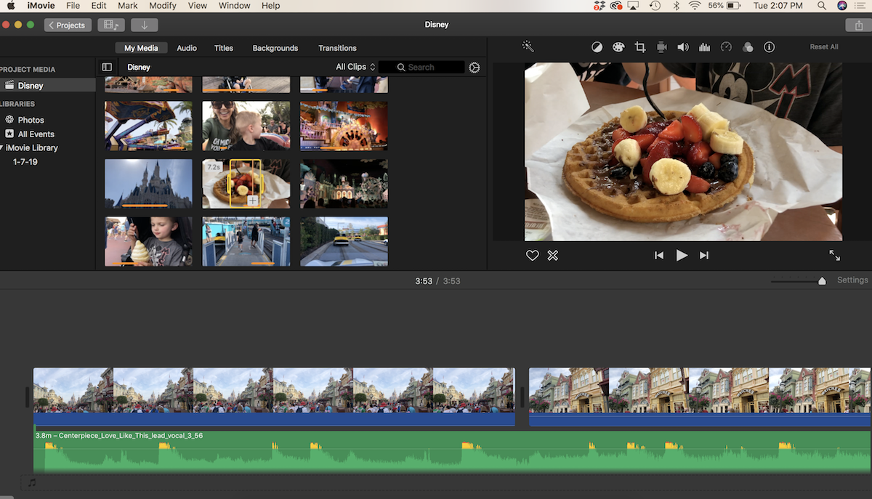Open the Volume speaker tool
872x499 pixels.
click(683, 47)
